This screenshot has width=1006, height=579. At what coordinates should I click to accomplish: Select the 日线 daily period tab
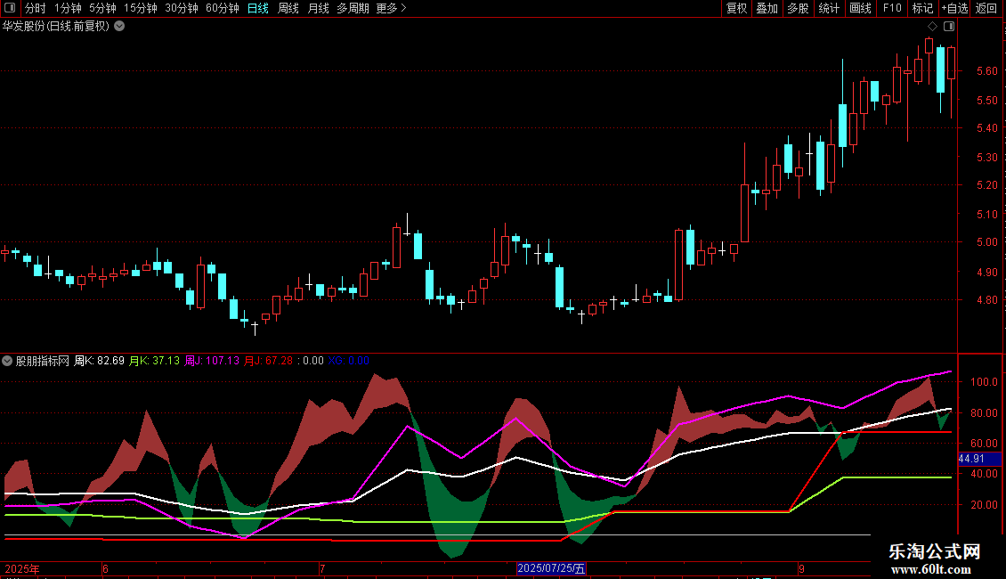click(x=257, y=8)
